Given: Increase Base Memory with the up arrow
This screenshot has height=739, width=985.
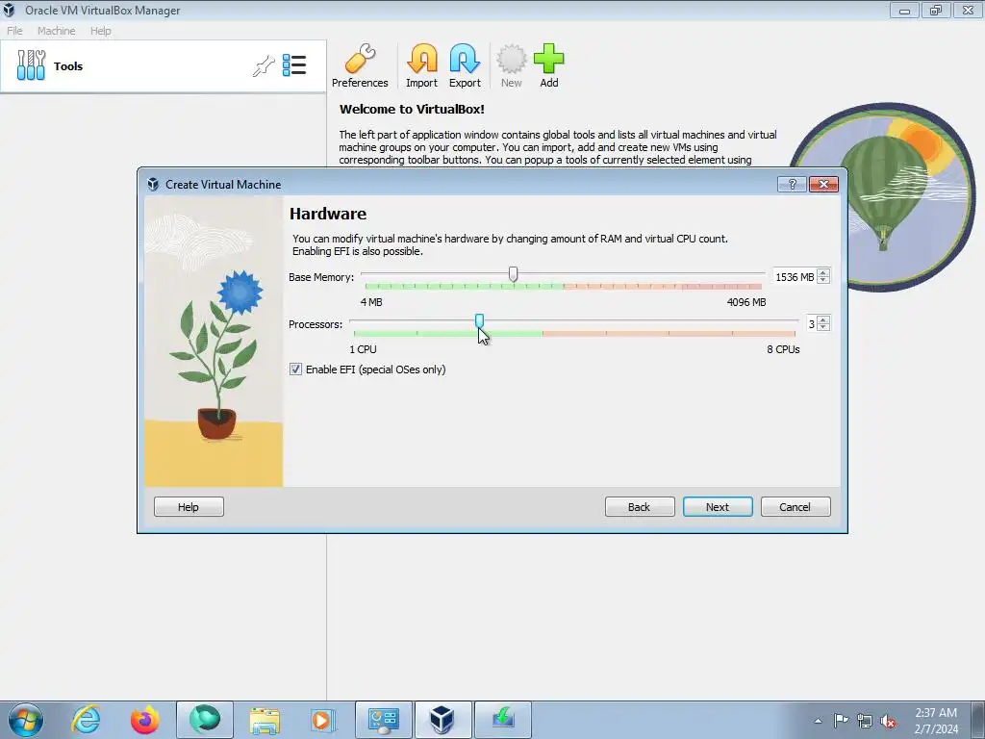Looking at the screenshot, I should click(823, 272).
